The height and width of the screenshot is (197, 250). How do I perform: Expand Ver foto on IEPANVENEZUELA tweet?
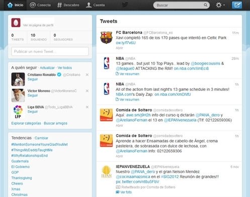click(124, 192)
